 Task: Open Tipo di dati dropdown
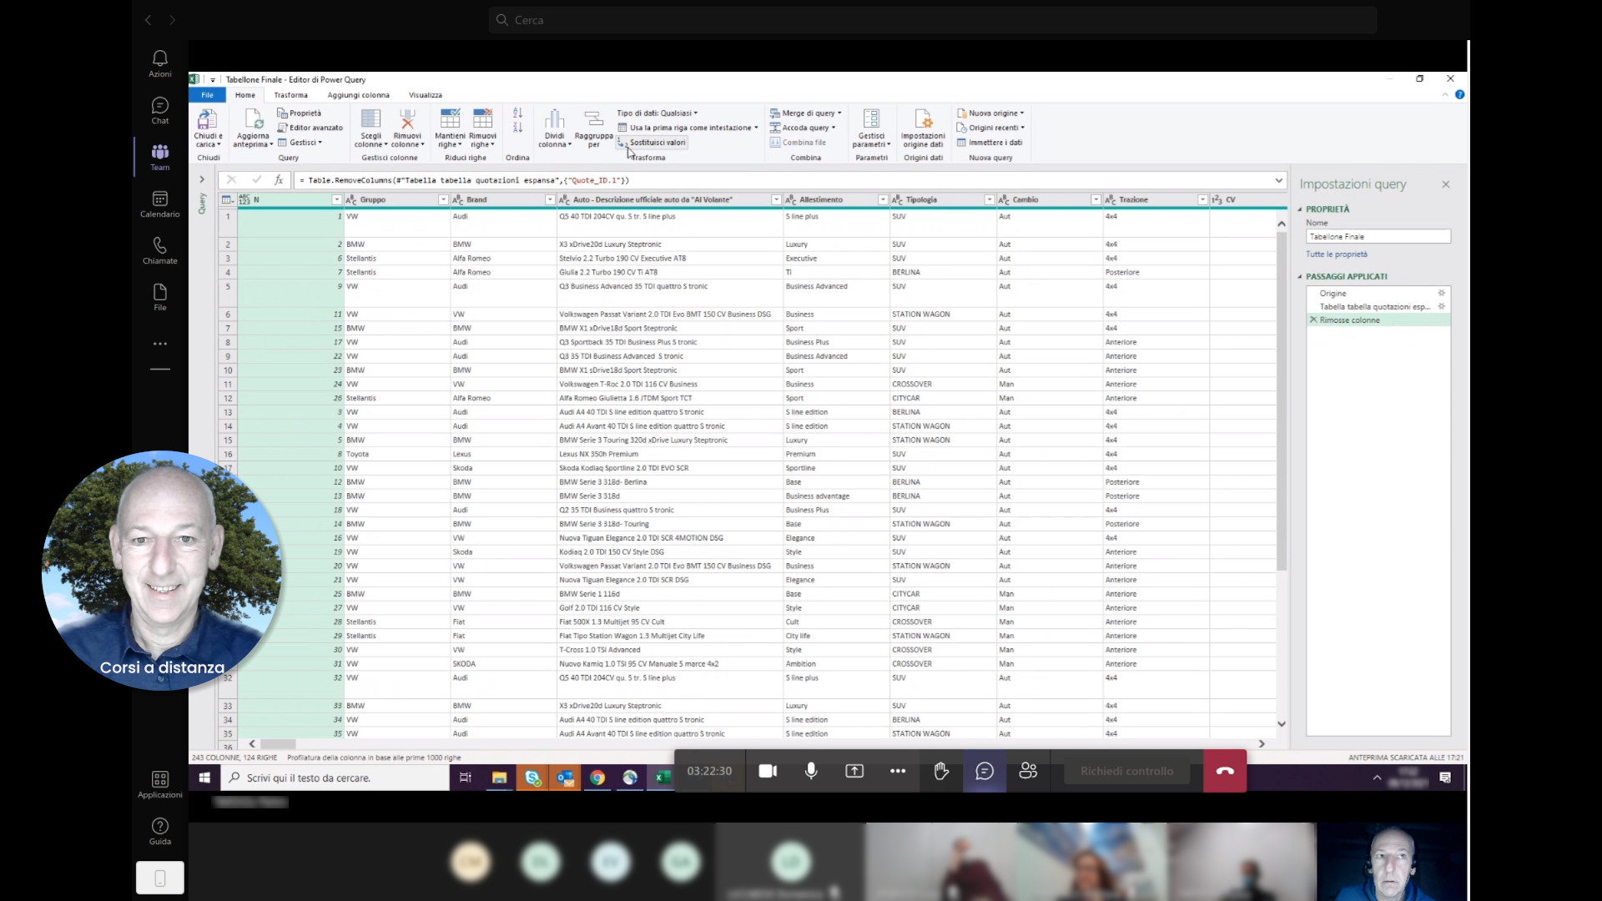[657, 113]
